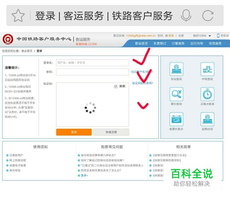Click the 验证码如何使用 link
Screen dimensions: 230x199
(143, 83)
